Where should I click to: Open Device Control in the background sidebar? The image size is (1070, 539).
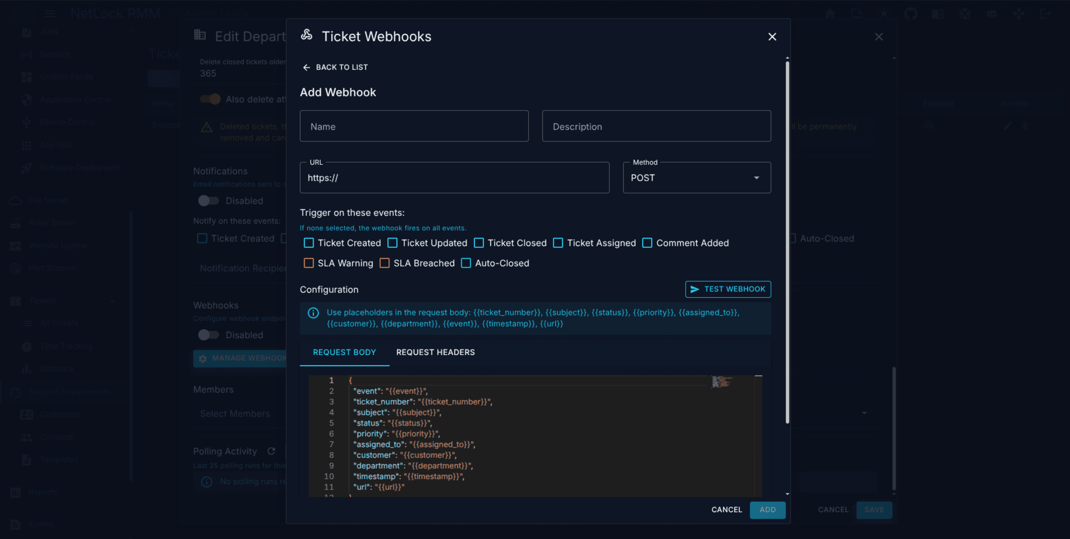[x=67, y=122]
